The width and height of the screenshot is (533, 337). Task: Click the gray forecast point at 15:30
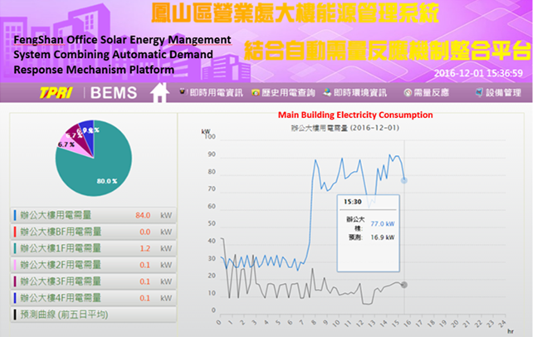tap(404, 284)
